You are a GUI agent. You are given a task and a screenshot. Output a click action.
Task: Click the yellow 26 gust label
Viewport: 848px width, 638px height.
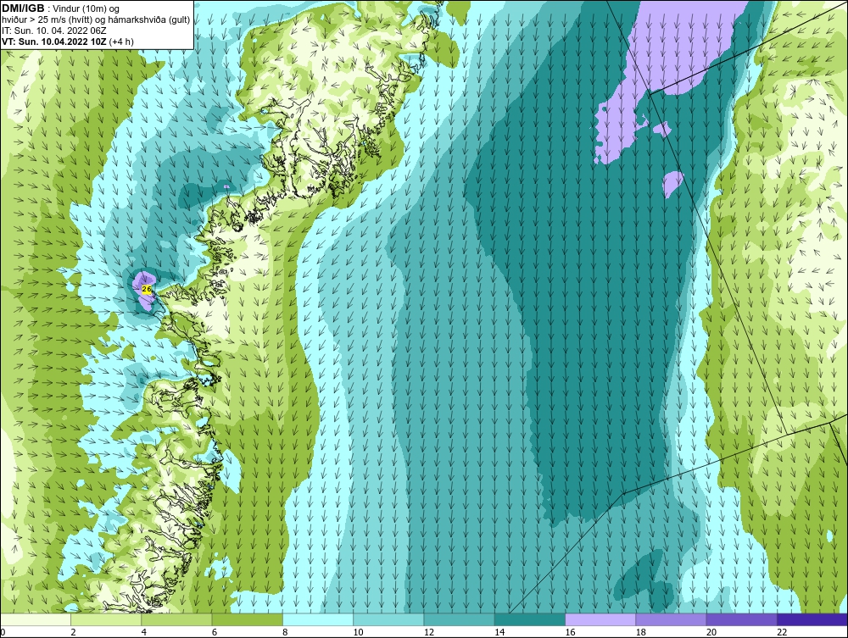tap(146, 289)
